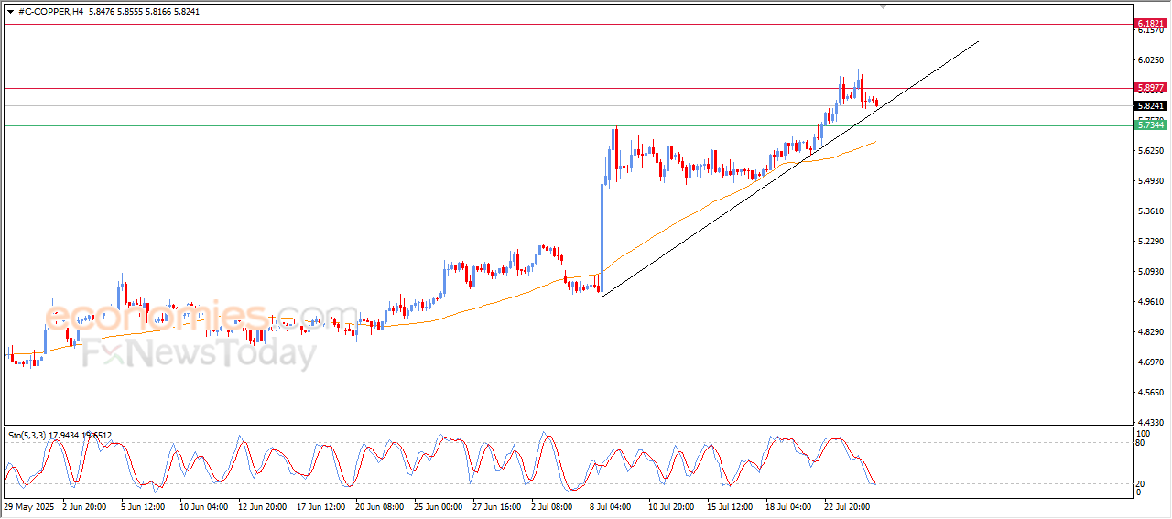Click the 20 Jun 08:00 time label
The width and height of the screenshot is (1172, 519).
378,505
